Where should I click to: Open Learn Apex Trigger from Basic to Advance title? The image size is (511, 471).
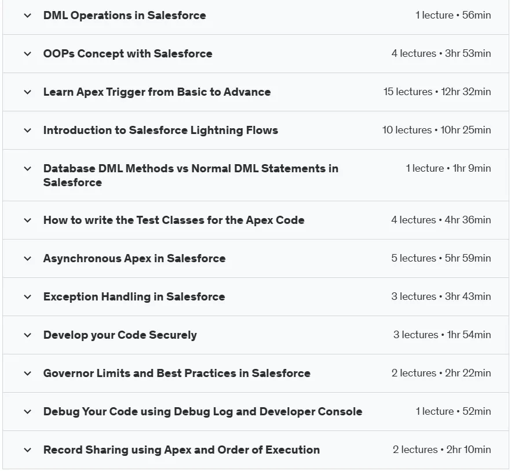click(x=157, y=92)
